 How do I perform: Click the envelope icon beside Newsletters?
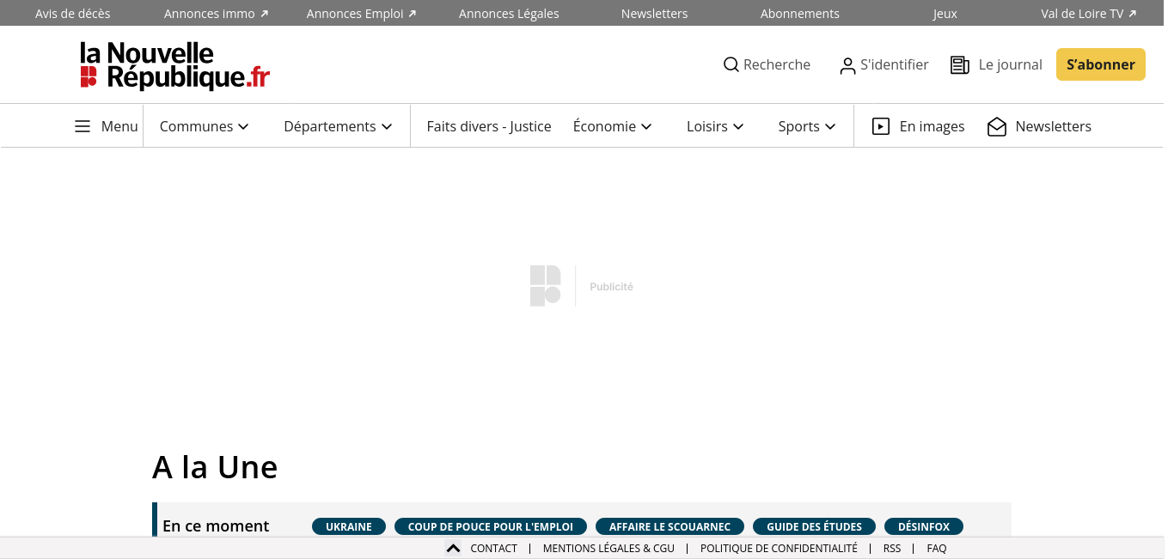click(x=997, y=126)
